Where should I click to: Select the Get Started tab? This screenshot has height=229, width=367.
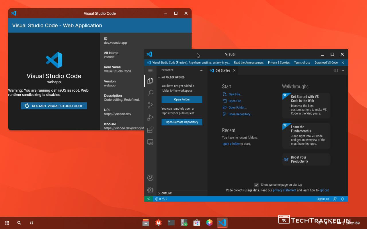pos(222,70)
